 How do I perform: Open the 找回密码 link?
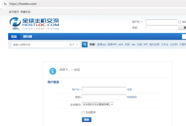coord(132,97)
